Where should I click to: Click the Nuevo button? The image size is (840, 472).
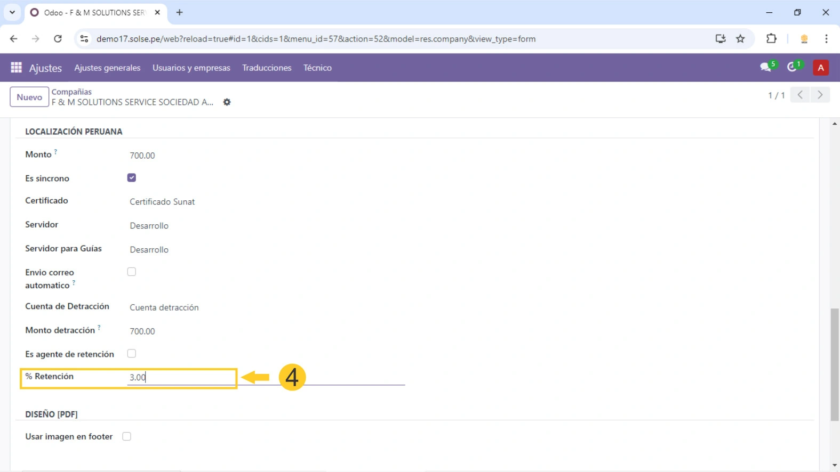click(x=29, y=97)
